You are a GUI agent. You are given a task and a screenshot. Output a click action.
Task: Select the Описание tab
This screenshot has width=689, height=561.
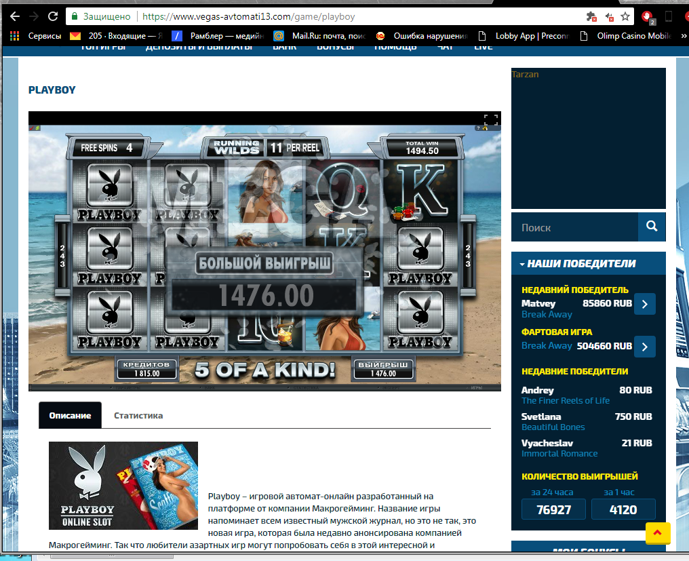(x=70, y=415)
